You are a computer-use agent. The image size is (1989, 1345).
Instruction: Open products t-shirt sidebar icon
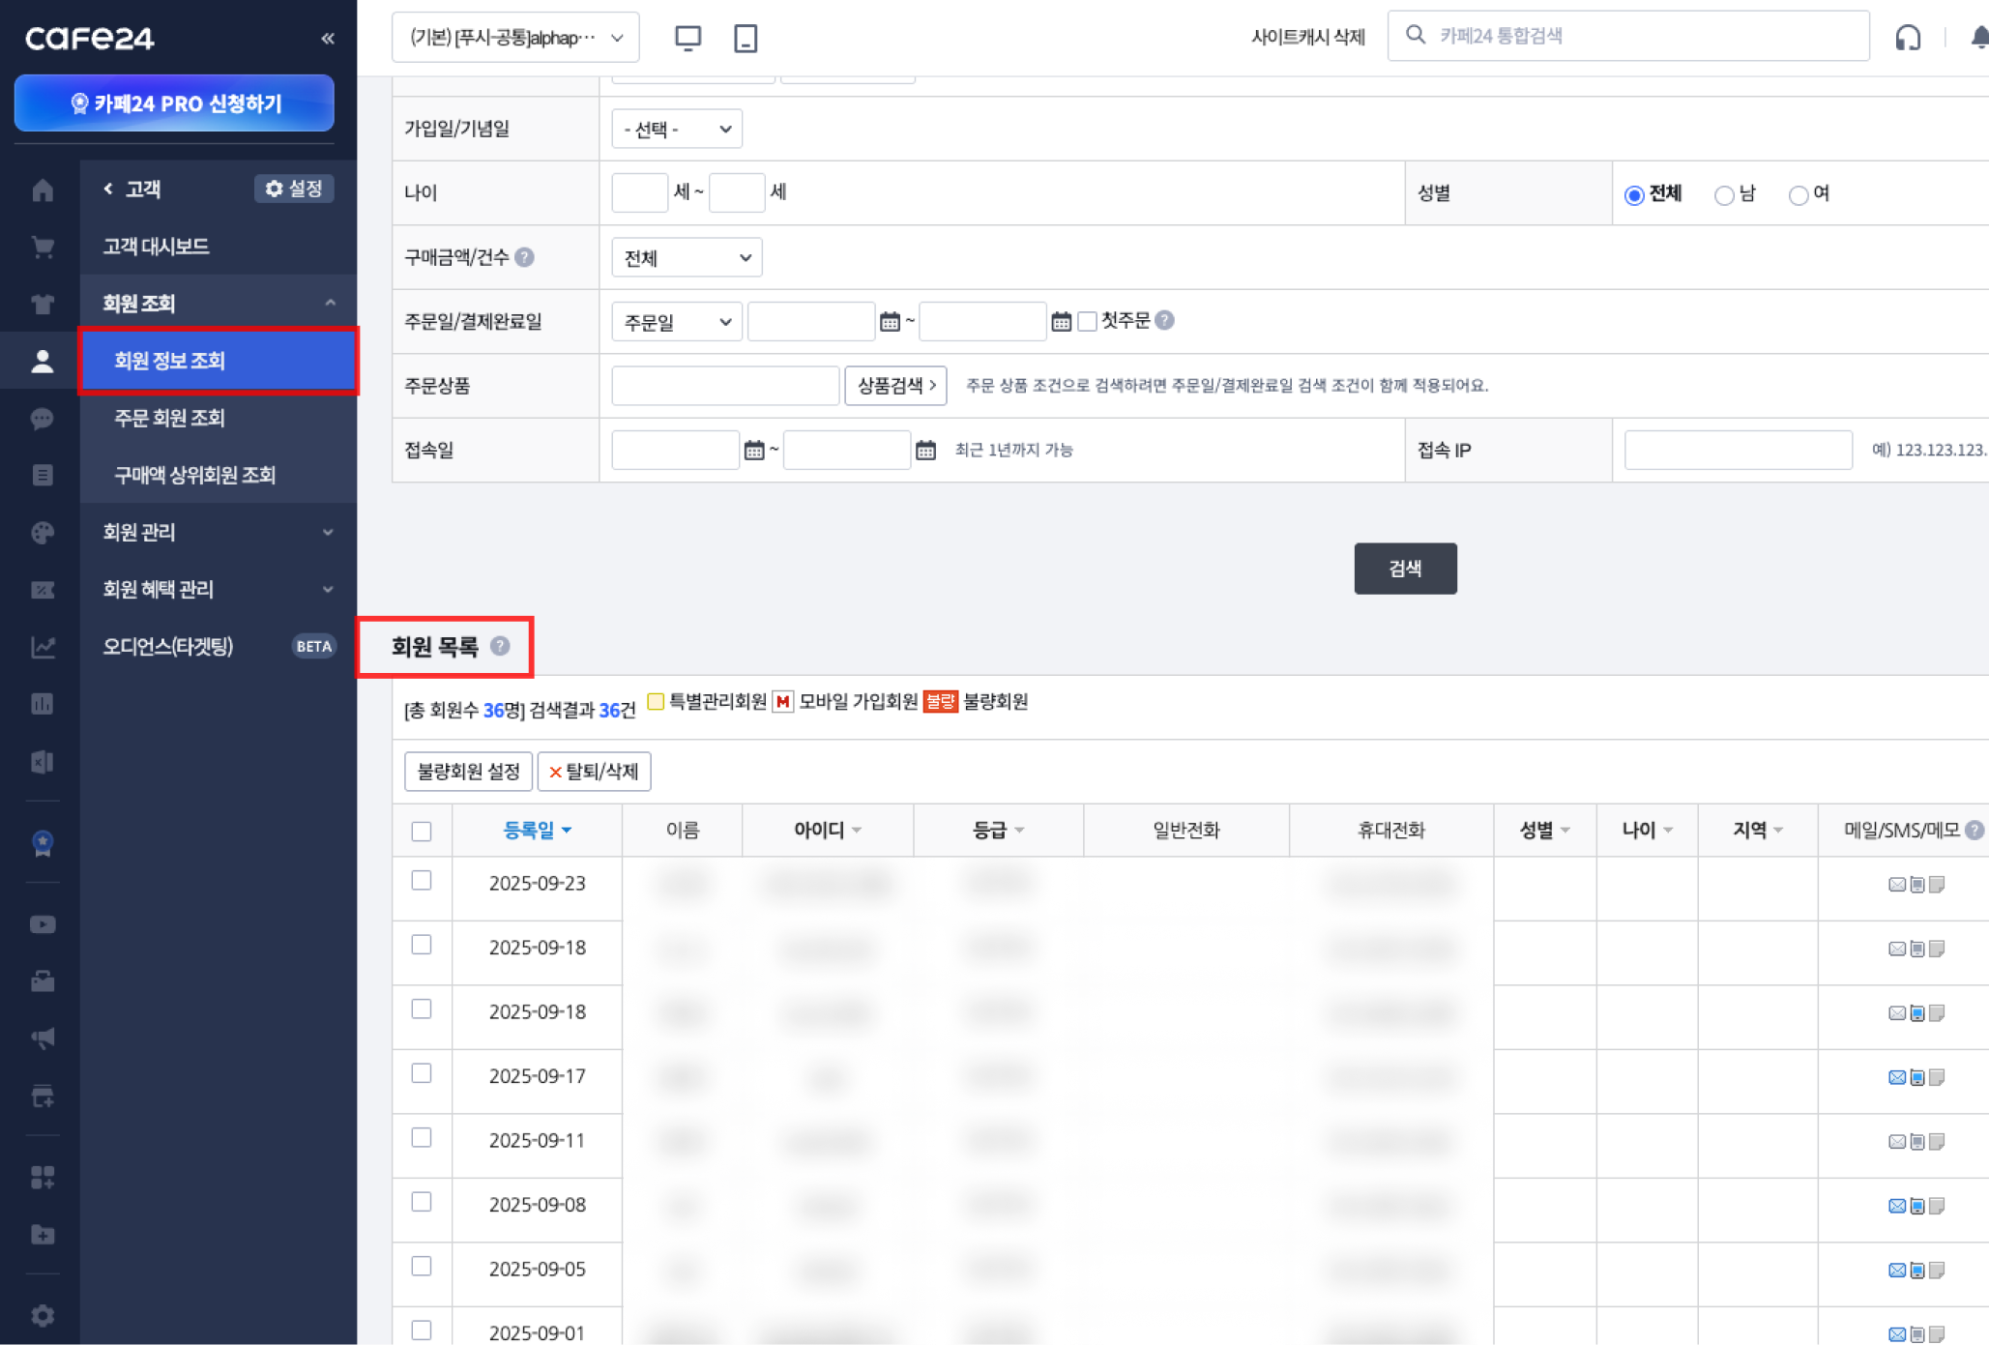tap(42, 304)
